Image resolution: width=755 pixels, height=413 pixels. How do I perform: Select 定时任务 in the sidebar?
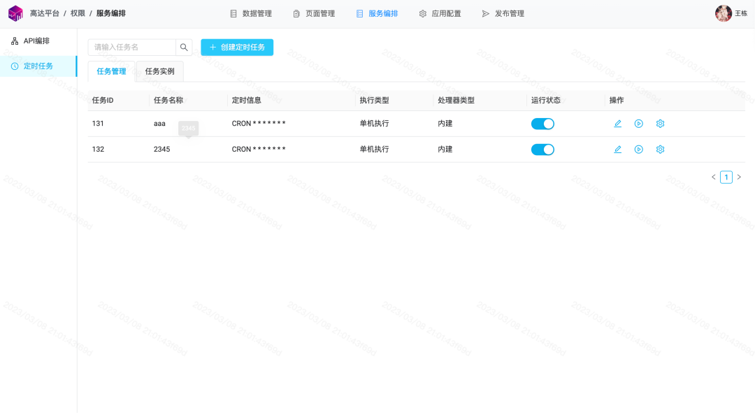coord(38,66)
